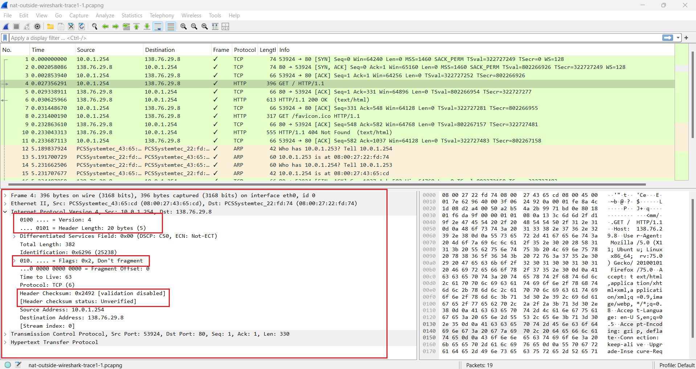Restart the current capture icon
The height and width of the screenshot is (369, 696).
[x=27, y=26]
